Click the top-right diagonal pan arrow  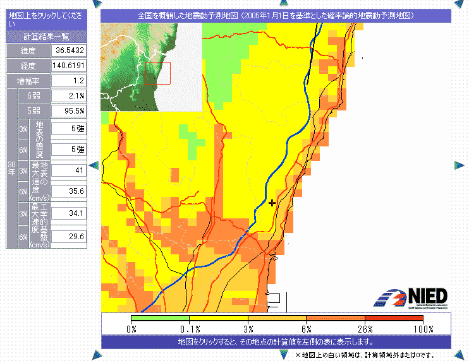click(x=459, y=3)
